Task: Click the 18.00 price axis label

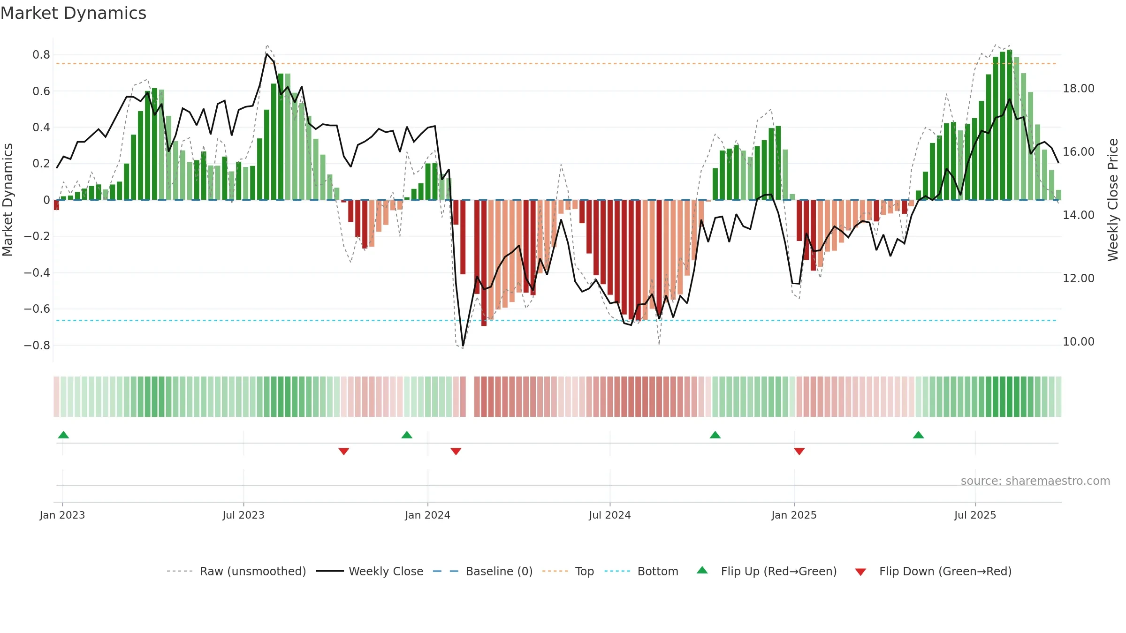Action: point(1079,89)
